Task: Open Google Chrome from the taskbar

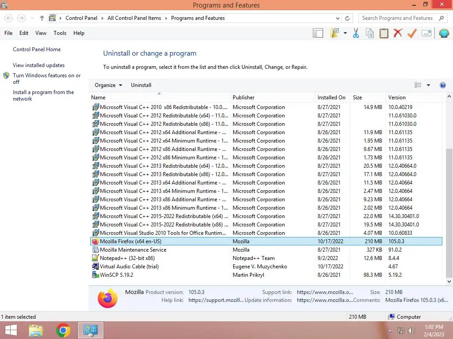Action: coord(63,330)
